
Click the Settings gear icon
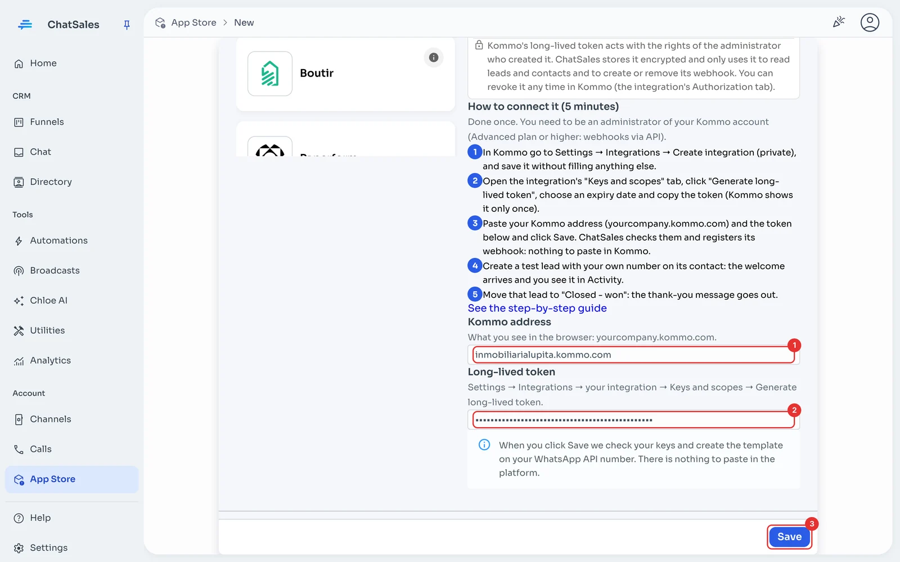(x=19, y=548)
